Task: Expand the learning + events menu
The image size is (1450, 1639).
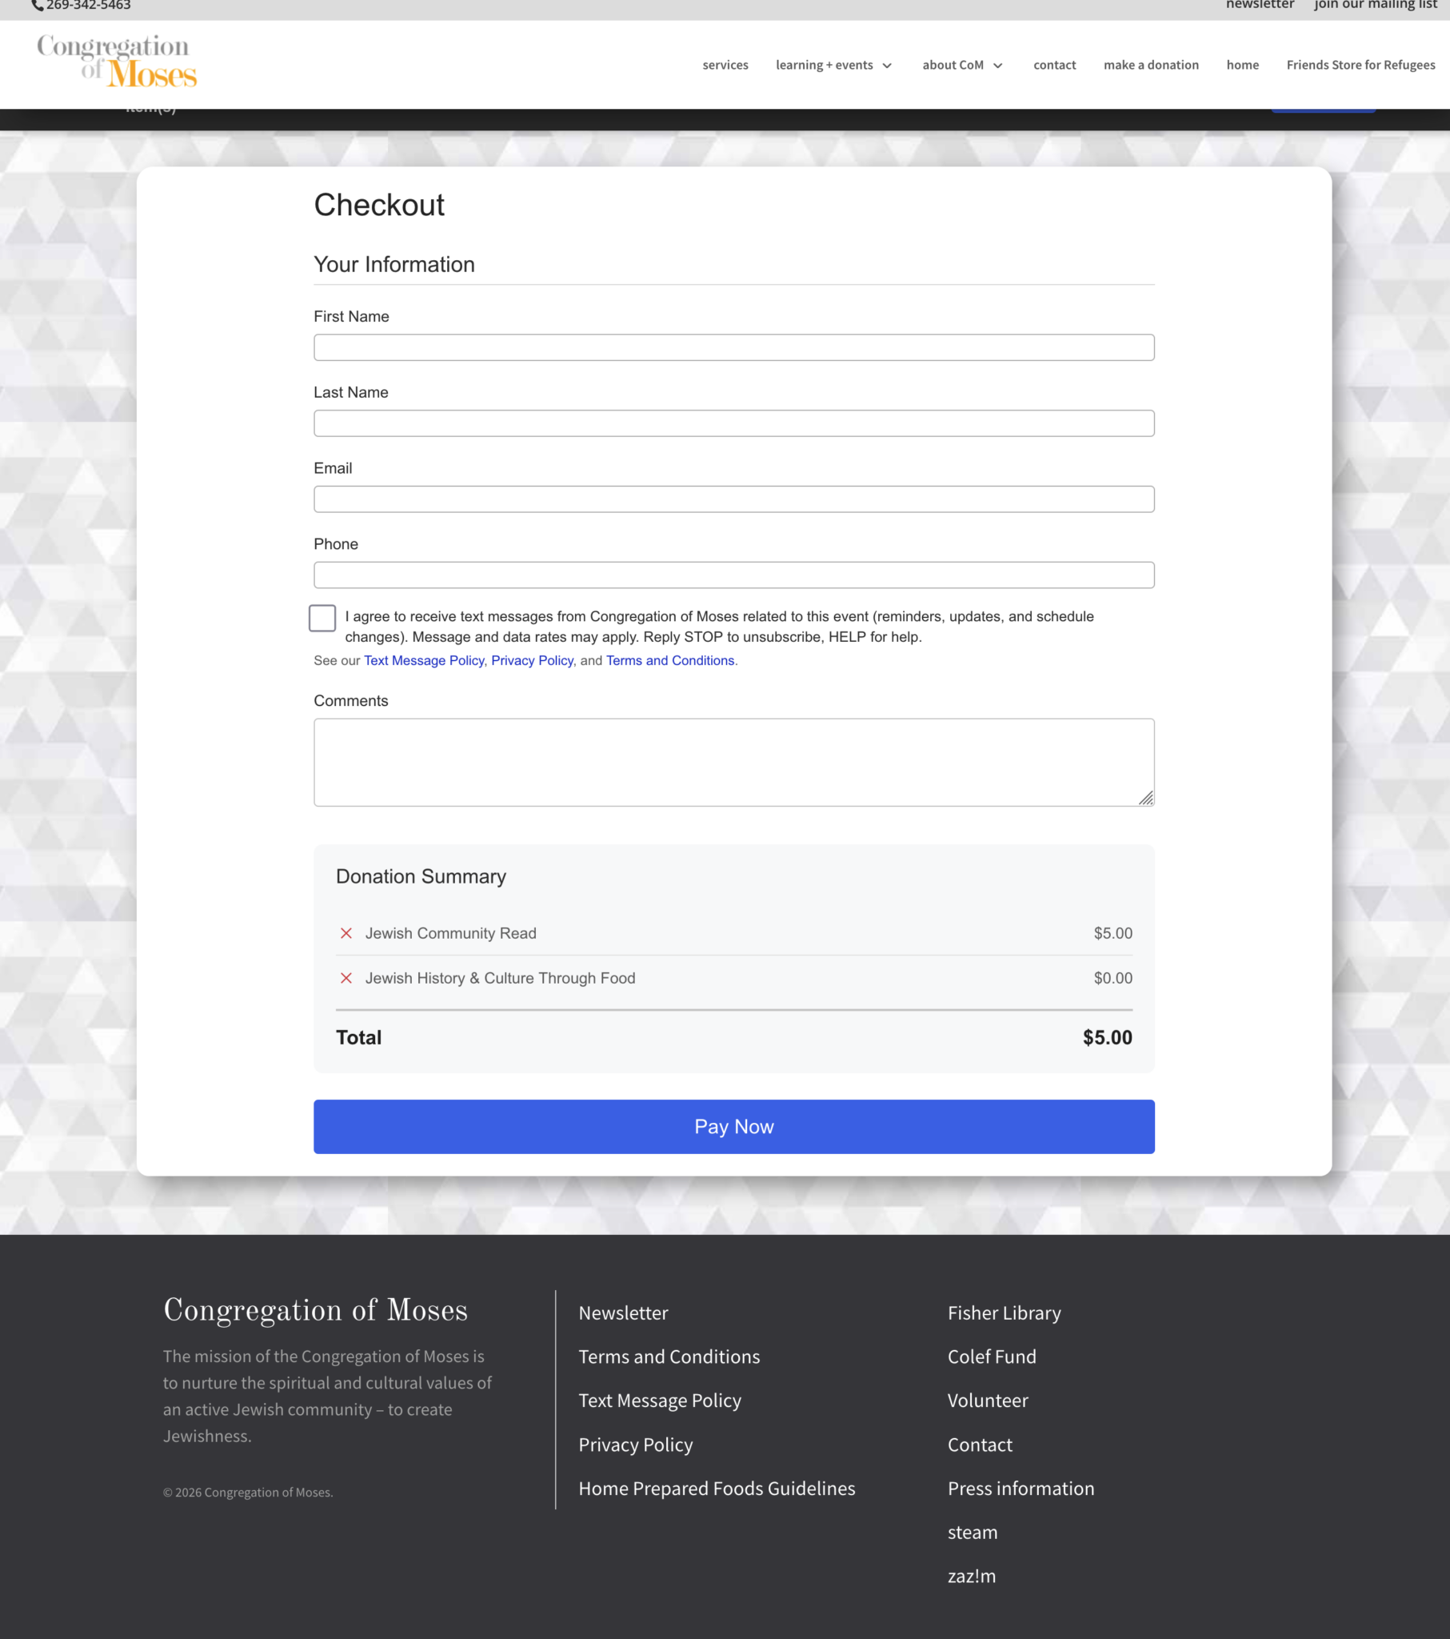Action: 833,65
